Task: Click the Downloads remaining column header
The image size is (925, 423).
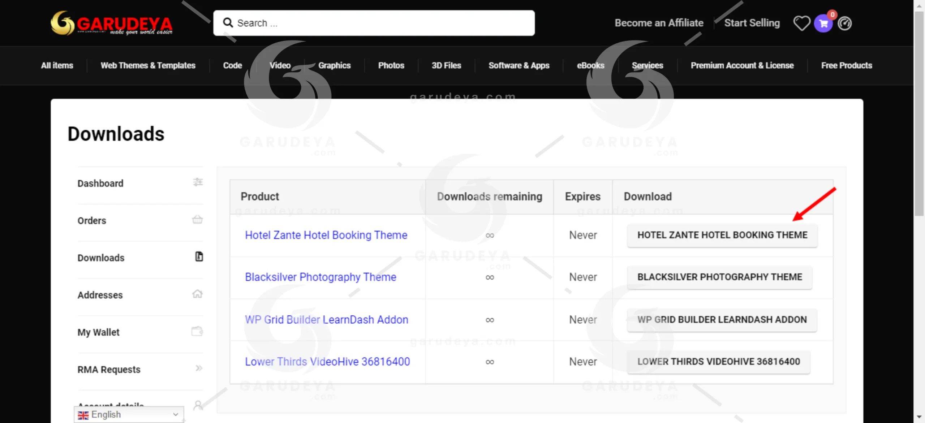Action: tap(490, 196)
